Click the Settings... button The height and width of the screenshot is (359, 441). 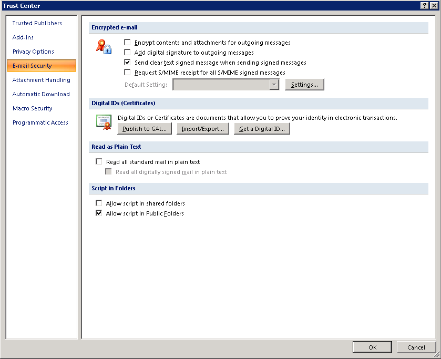(304, 85)
